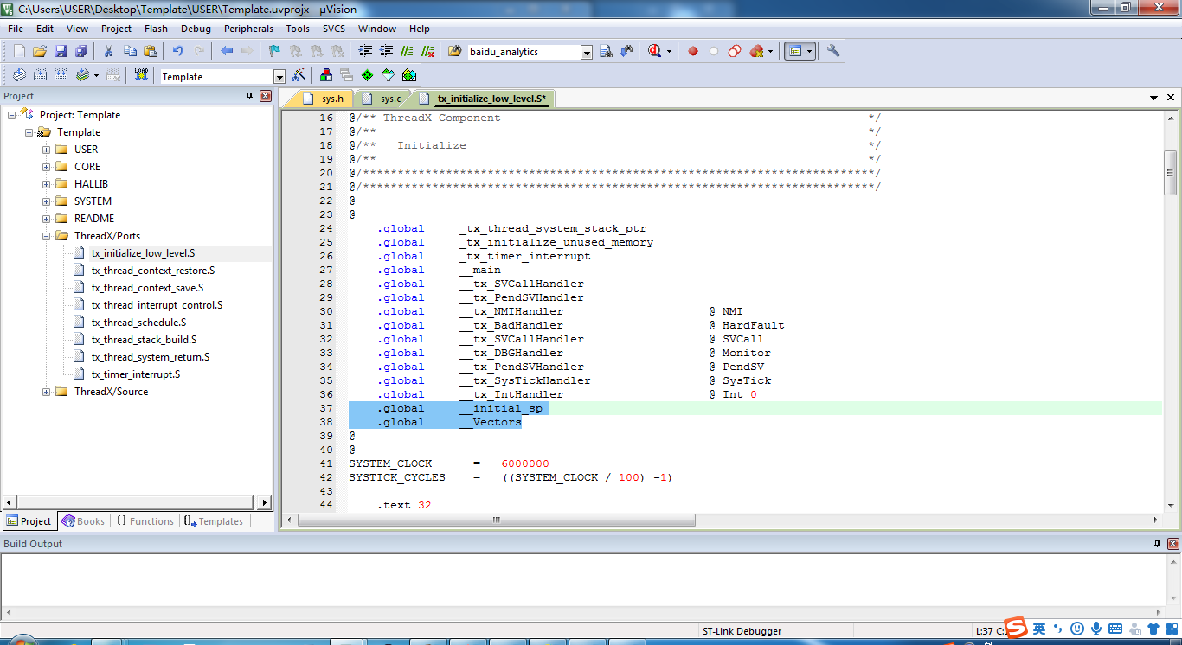
Task: Select tx_thread_context_save.S file
Action: click(147, 288)
